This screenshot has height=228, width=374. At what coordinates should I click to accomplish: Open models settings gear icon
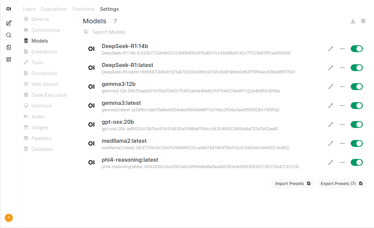pyautogui.click(x=363, y=21)
